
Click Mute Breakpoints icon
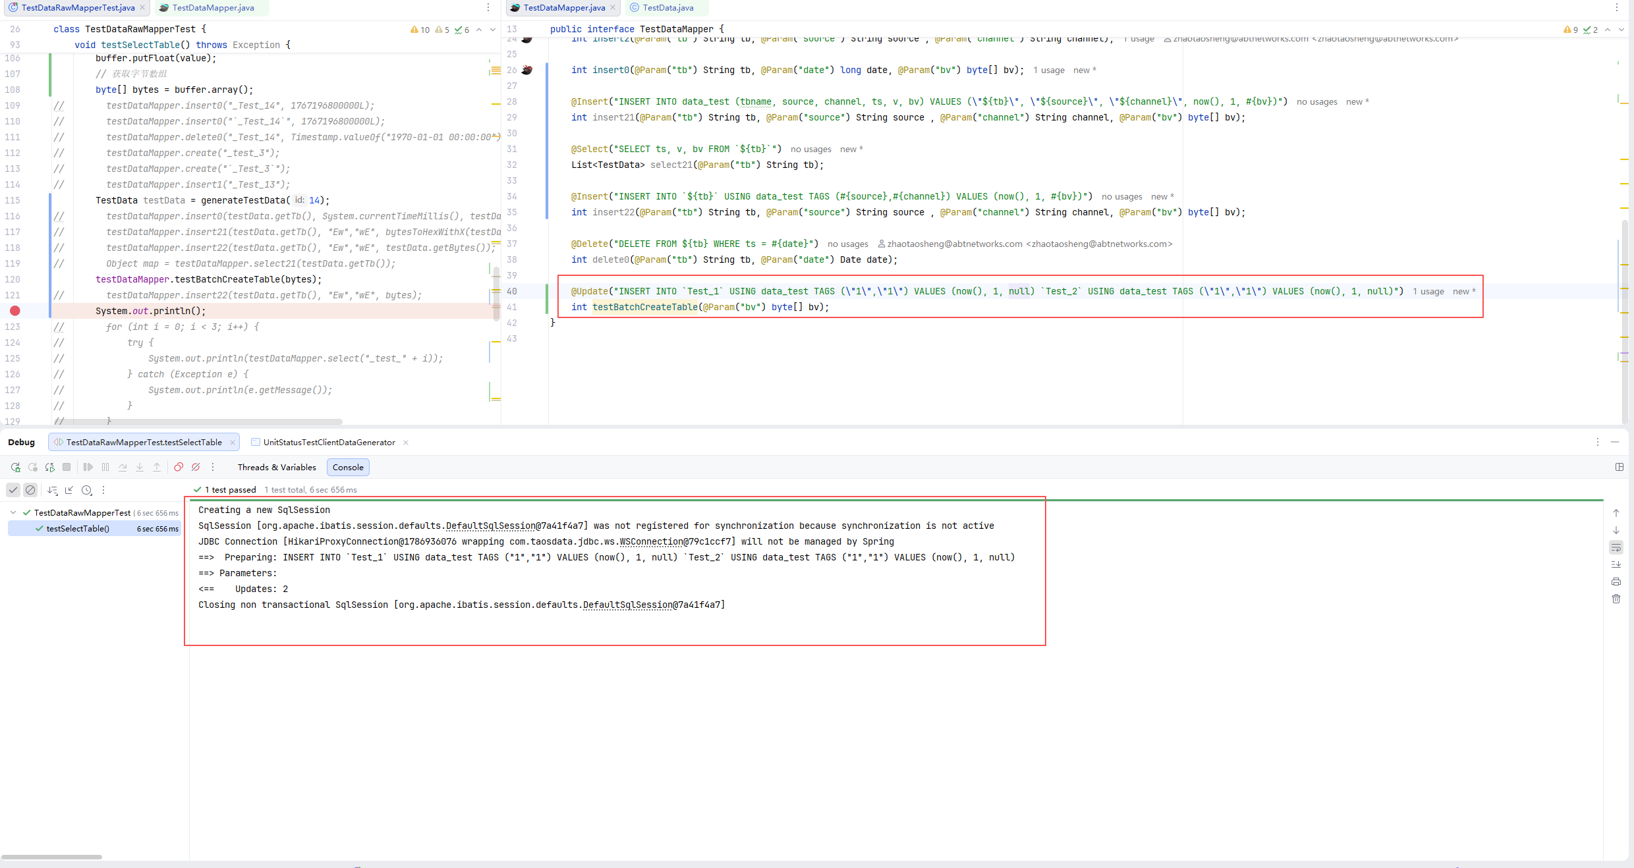(196, 467)
